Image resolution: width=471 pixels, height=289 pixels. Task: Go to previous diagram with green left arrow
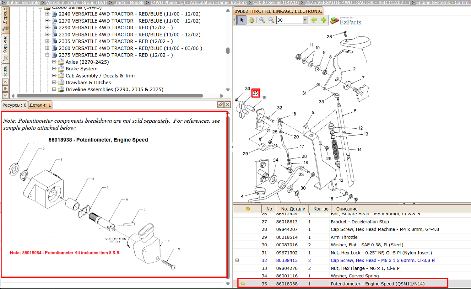[314, 20]
